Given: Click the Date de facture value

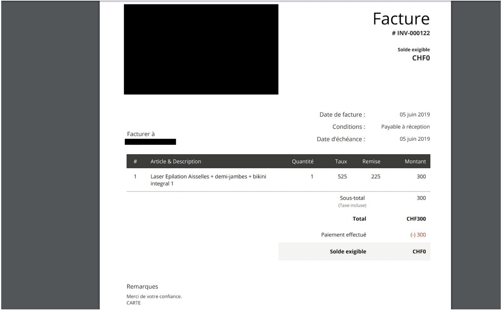Looking at the screenshot, I should pyautogui.click(x=415, y=115).
